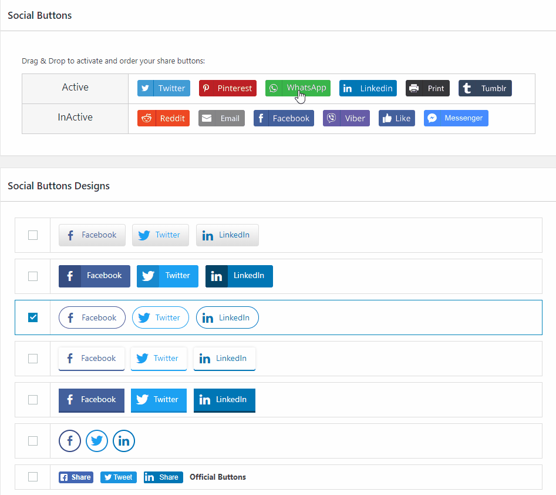Click the flat solid Twitter preview button
Viewport: 556px width, 495px height.
tap(159, 400)
